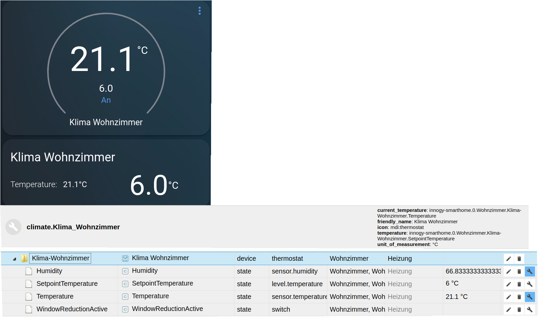Click state icon before WindowReductionActive name column
538x317 pixels.
pyautogui.click(x=125, y=309)
